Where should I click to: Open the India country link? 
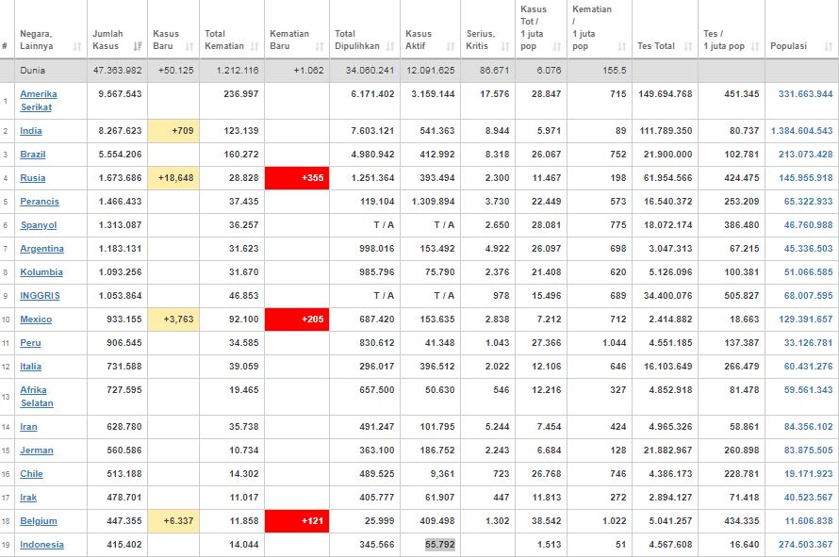click(x=30, y=131)
